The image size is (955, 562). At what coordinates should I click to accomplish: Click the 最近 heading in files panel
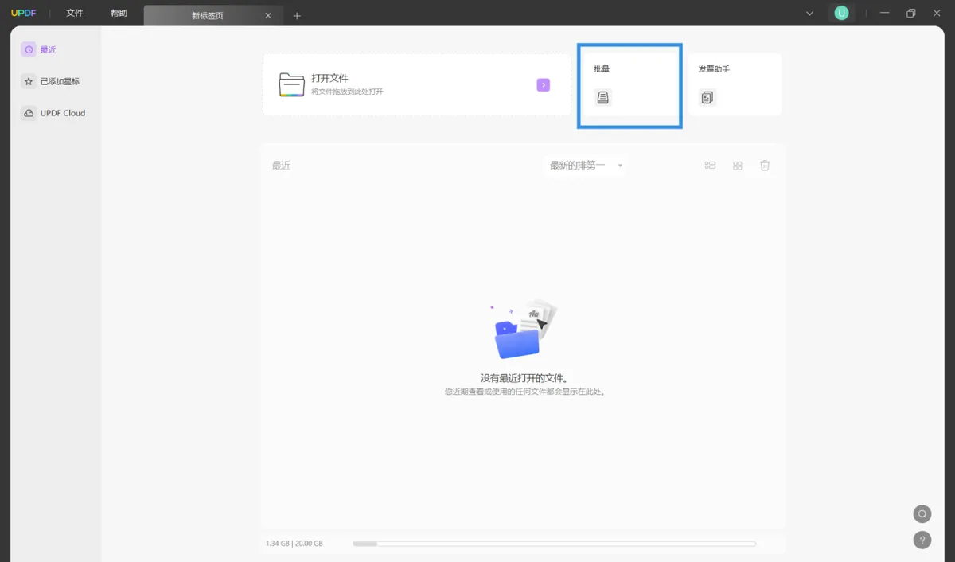[281, 166]
